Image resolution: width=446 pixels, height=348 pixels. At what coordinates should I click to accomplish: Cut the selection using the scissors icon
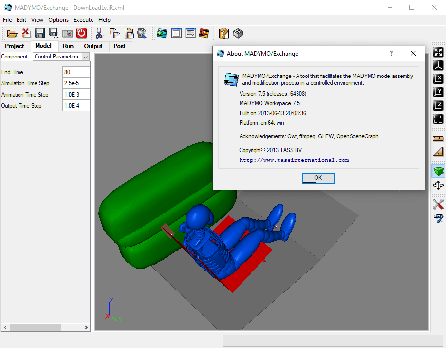point(99,33)
